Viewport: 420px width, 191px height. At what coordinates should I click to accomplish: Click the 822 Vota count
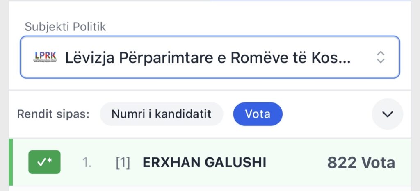coord(361,163)
